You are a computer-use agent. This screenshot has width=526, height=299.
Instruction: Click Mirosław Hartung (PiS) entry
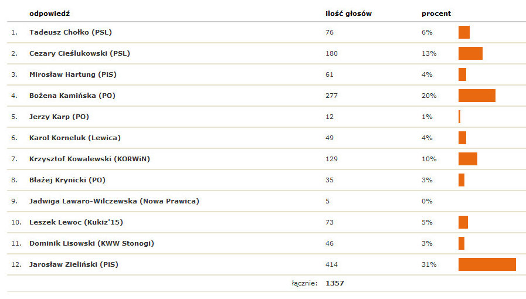click(x=73, y=74)
